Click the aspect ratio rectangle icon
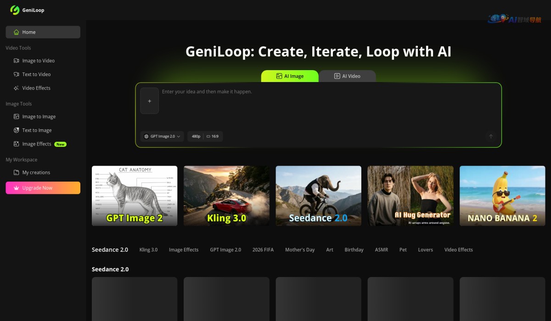 [x=208, y=136]
